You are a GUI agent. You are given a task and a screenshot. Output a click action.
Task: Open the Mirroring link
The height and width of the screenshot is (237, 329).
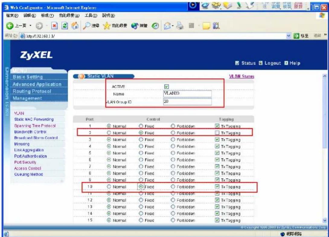(x=22, y=144)
